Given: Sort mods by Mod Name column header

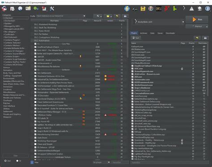Looking at the screenshot, I should (x=55, y=20).
